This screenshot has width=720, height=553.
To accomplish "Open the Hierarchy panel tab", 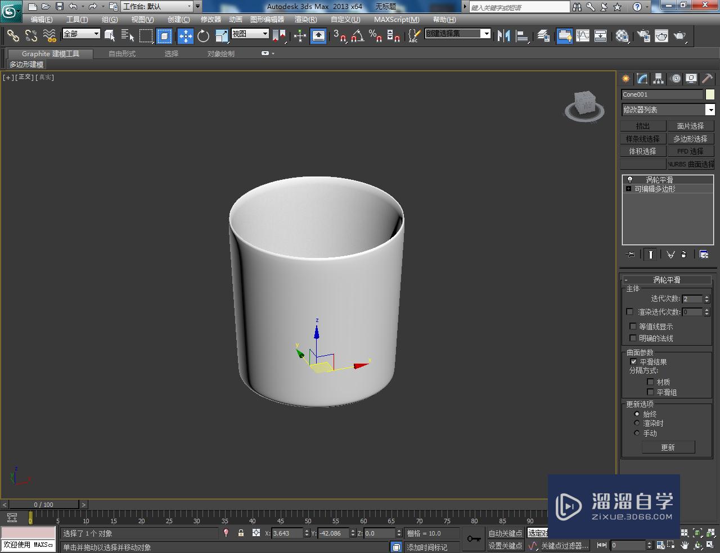I will coord(658,79).
